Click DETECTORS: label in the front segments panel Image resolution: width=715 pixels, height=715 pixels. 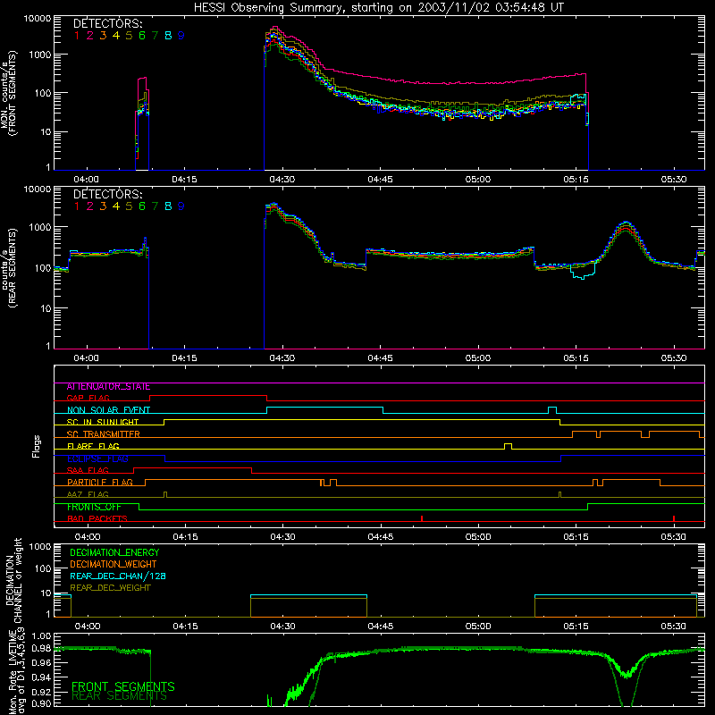(x=108, y=23)
